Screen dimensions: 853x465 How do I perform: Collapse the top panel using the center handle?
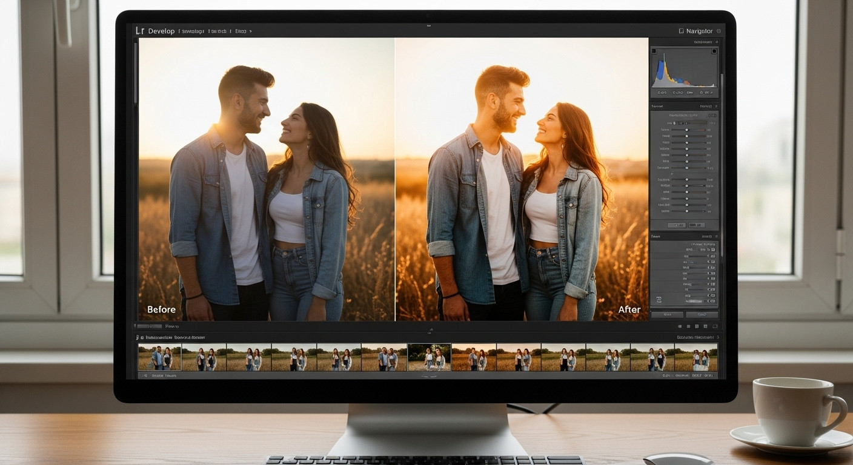click(429, 25)
